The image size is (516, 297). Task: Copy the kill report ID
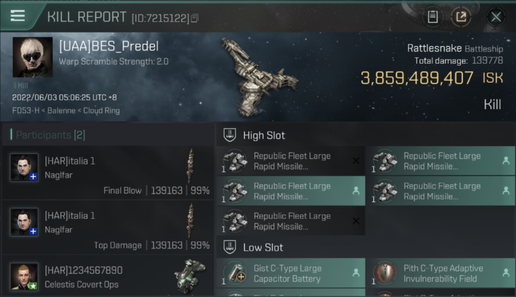(x=194, y=18)
